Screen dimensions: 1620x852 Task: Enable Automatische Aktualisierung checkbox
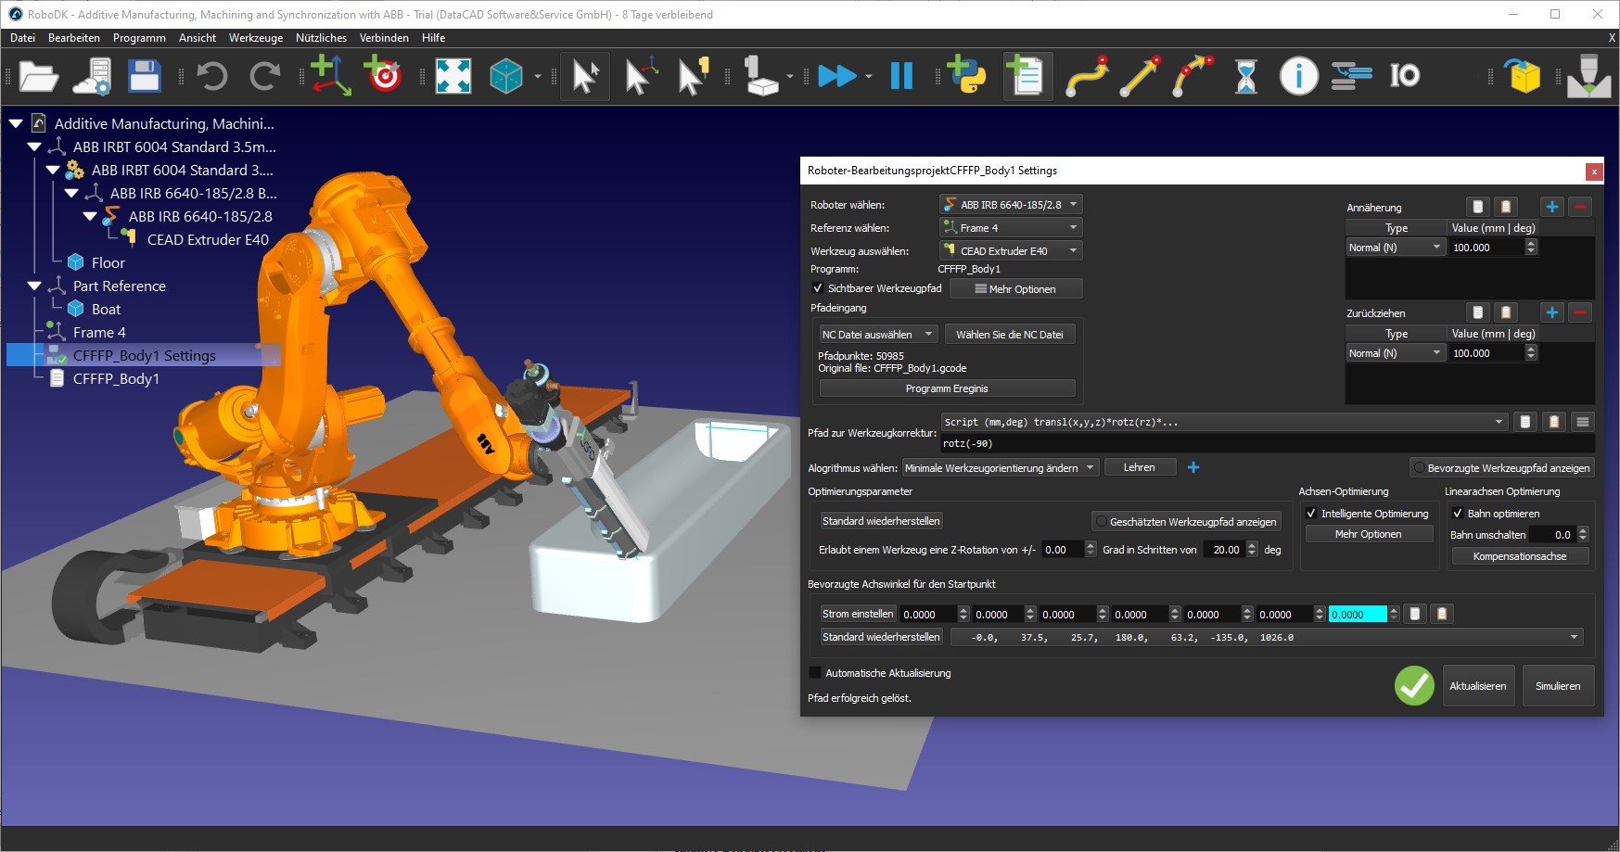(x=815, y=672)
